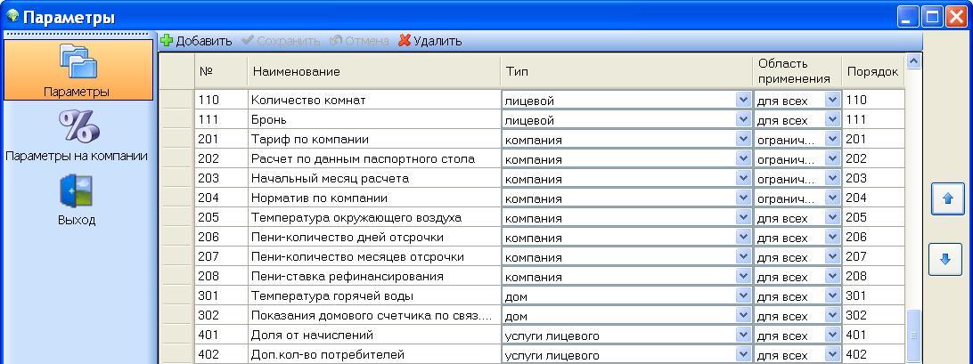Open Область применения dropdown for row 401
The image size is (973, 364).
832,336
